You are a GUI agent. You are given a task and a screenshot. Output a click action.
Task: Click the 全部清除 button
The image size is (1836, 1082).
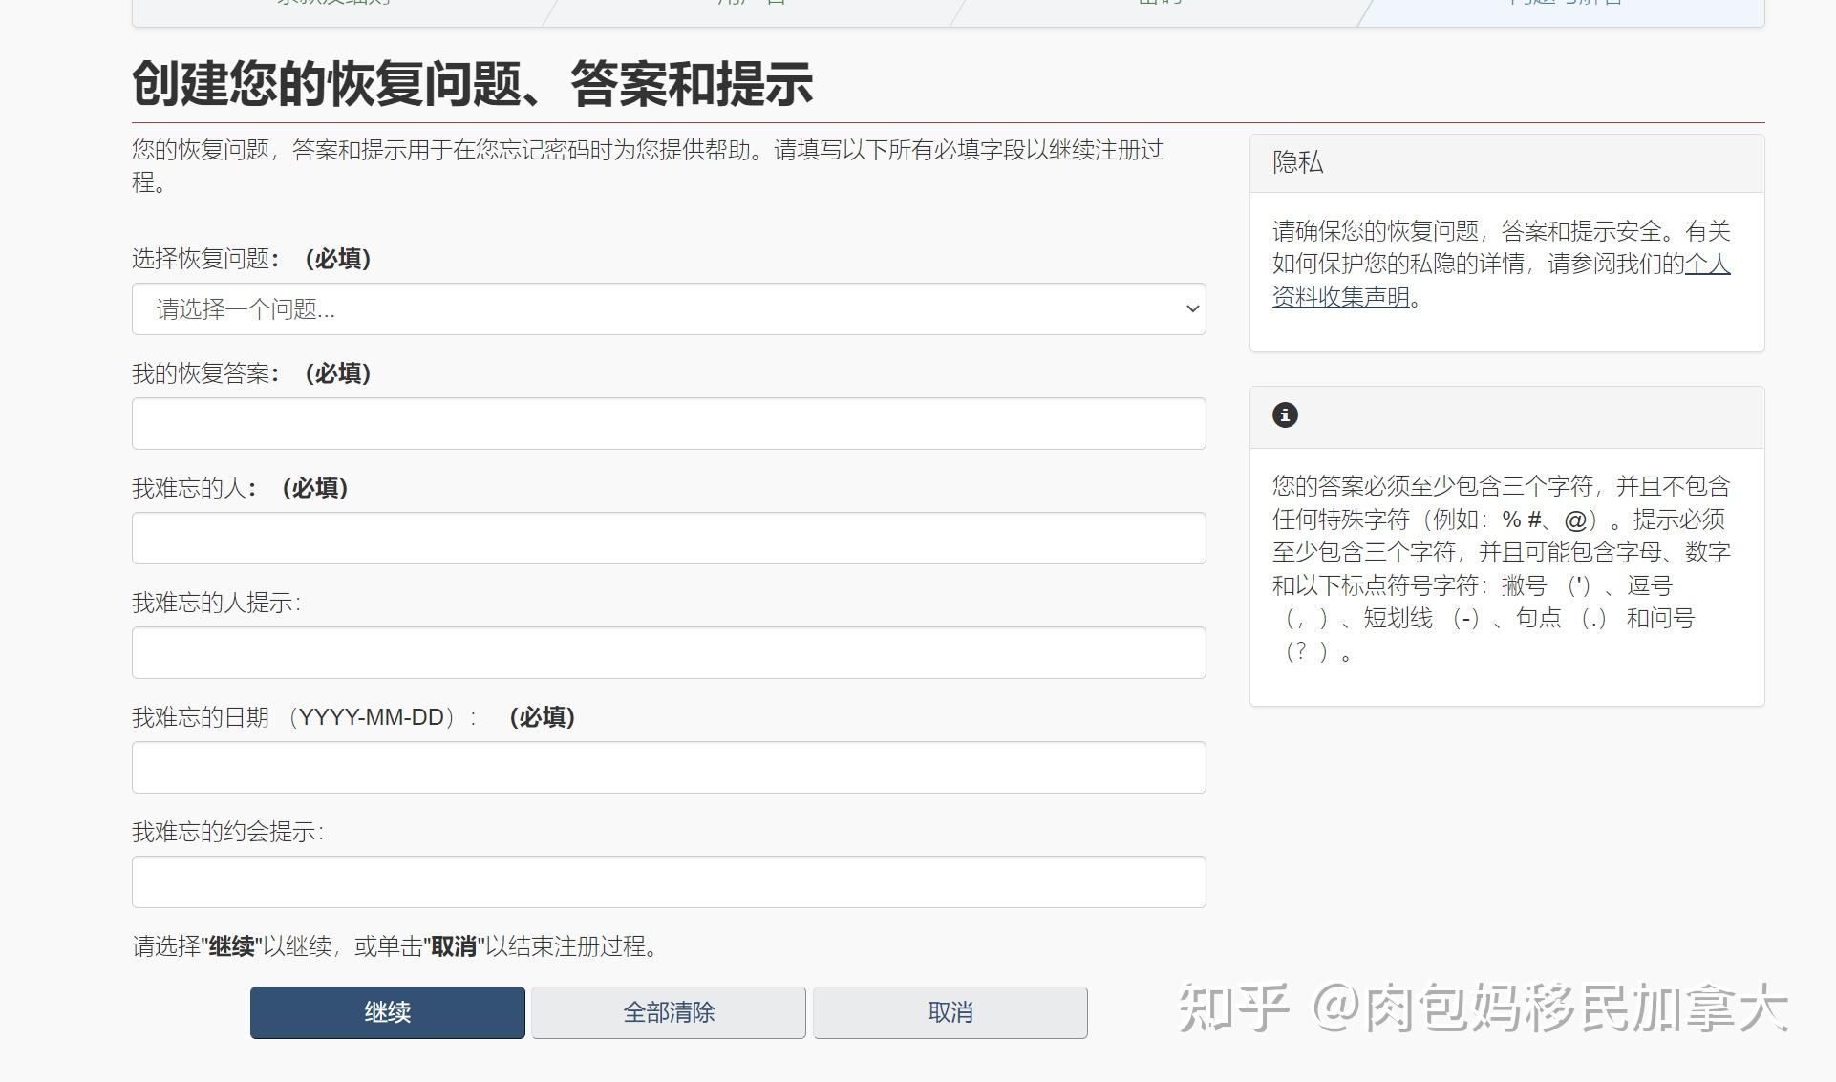point(669,1012)
